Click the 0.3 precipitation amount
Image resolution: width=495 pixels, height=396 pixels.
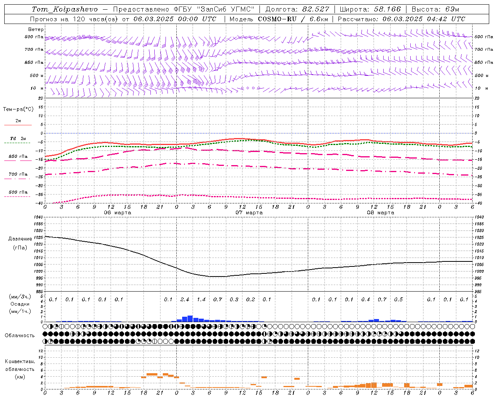(x=234, y=300)
